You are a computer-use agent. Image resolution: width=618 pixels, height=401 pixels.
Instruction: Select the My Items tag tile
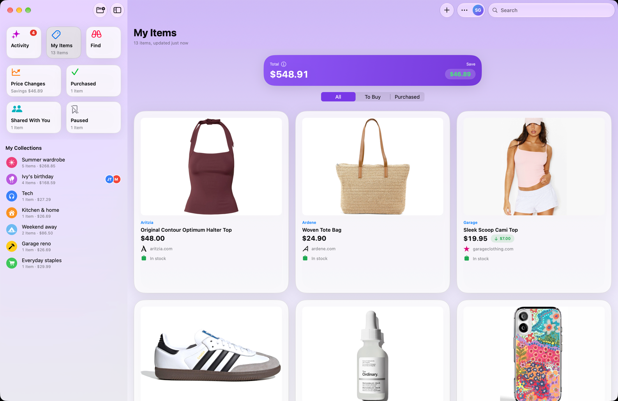pyautogui.click(x=64, y=43)
